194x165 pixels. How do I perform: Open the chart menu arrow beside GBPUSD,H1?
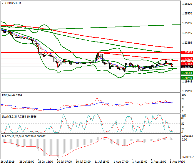pyautogui.click(x=3, y=3)
